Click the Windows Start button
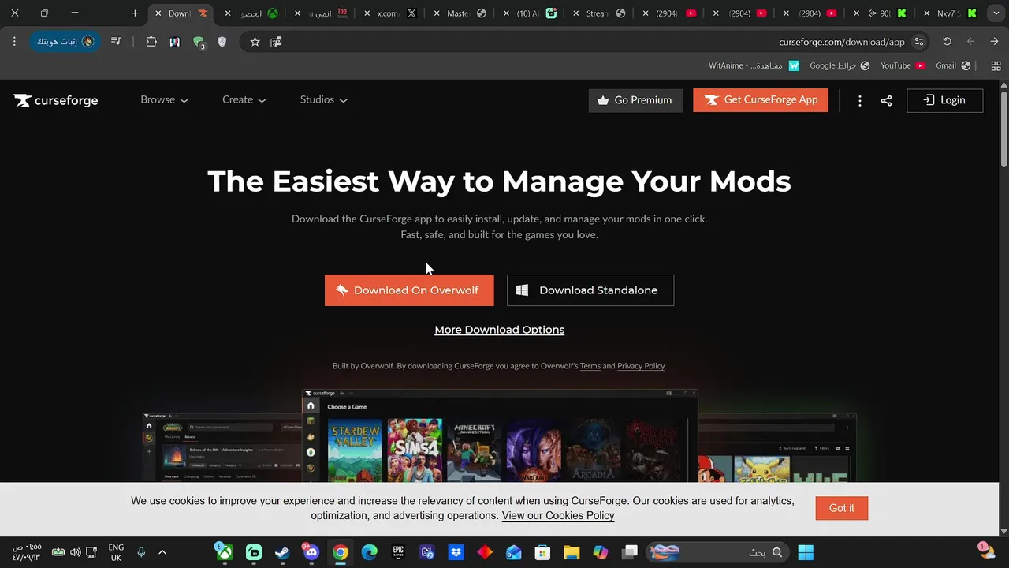1009x568 pixels. 806,552
